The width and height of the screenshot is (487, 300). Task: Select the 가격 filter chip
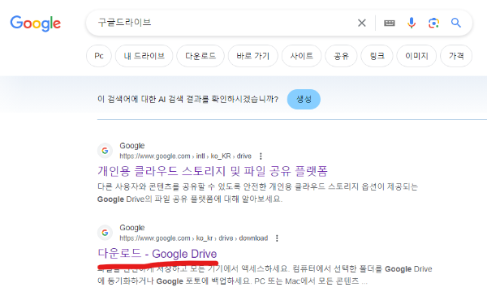click(456, 56)
